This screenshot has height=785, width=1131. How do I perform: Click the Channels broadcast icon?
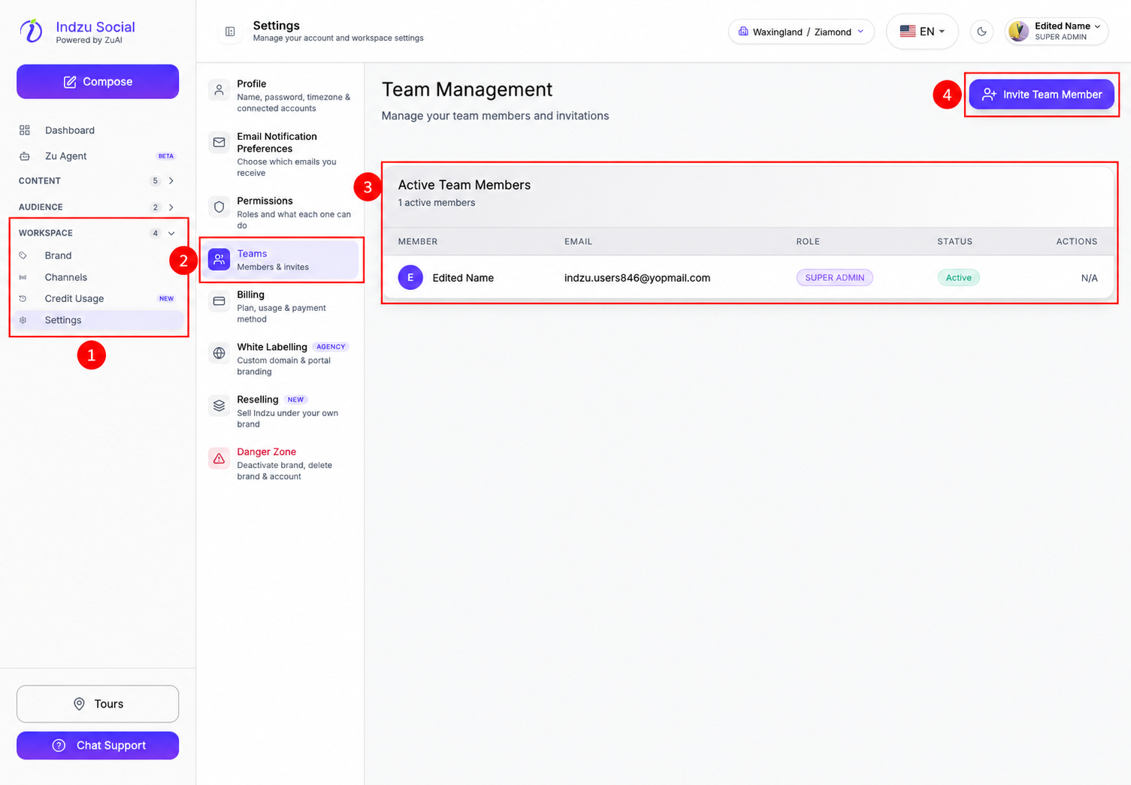[23, 277]
